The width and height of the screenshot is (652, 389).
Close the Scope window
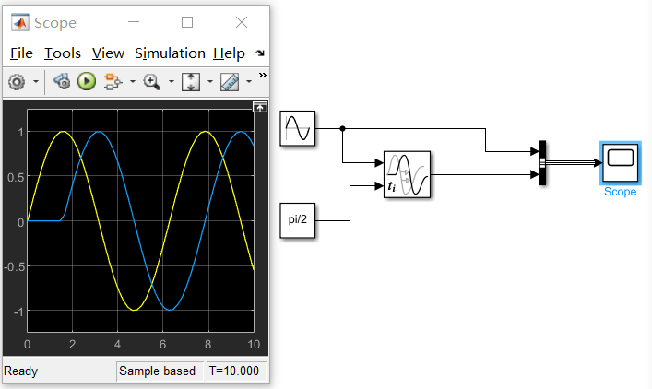pos(242,22)
